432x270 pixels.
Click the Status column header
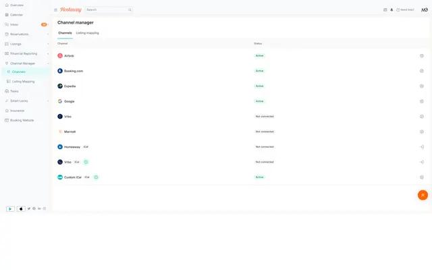pos(258,43)
